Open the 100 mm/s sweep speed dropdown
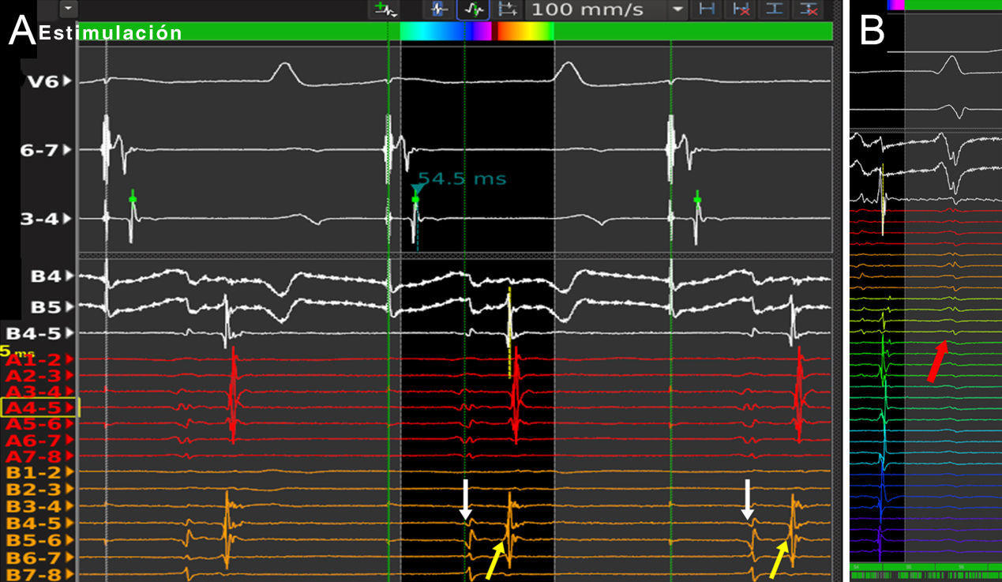This screenshot has height=582, width=1002. coord(677,9)
